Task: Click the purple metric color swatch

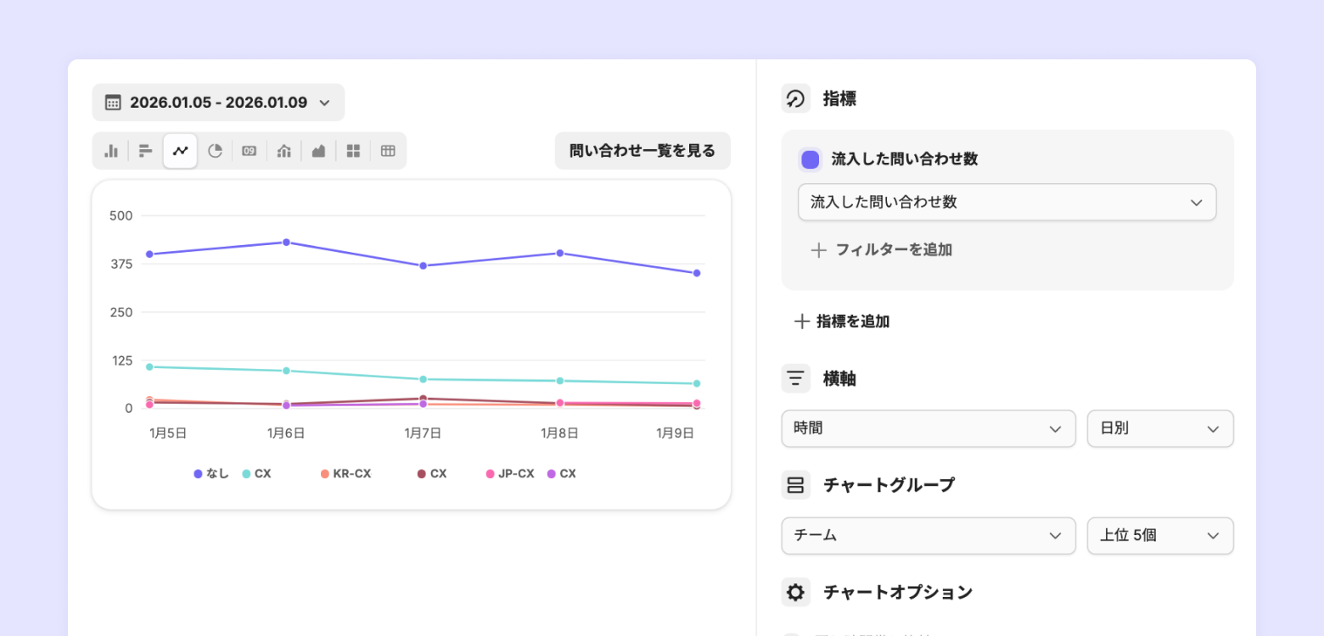Action: pyautogui.click(x=811, y=159)
